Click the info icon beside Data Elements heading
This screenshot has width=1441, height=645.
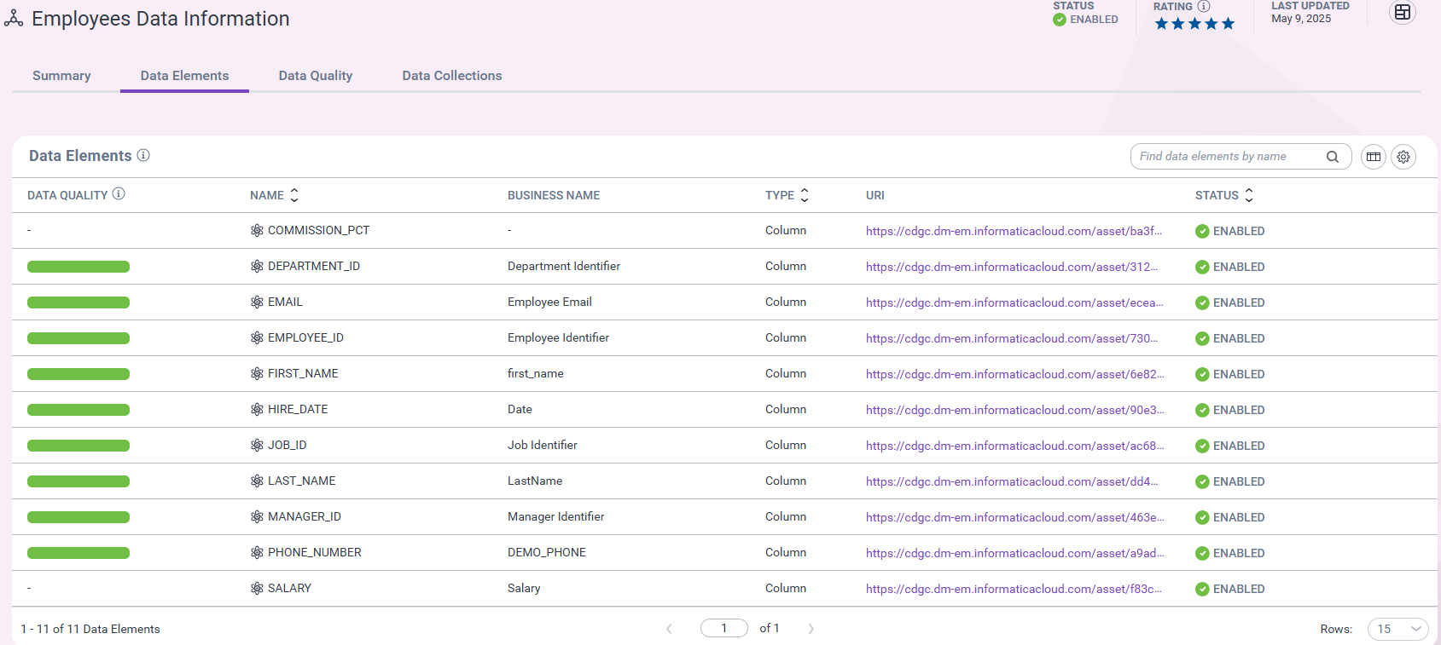coord(143,155)
